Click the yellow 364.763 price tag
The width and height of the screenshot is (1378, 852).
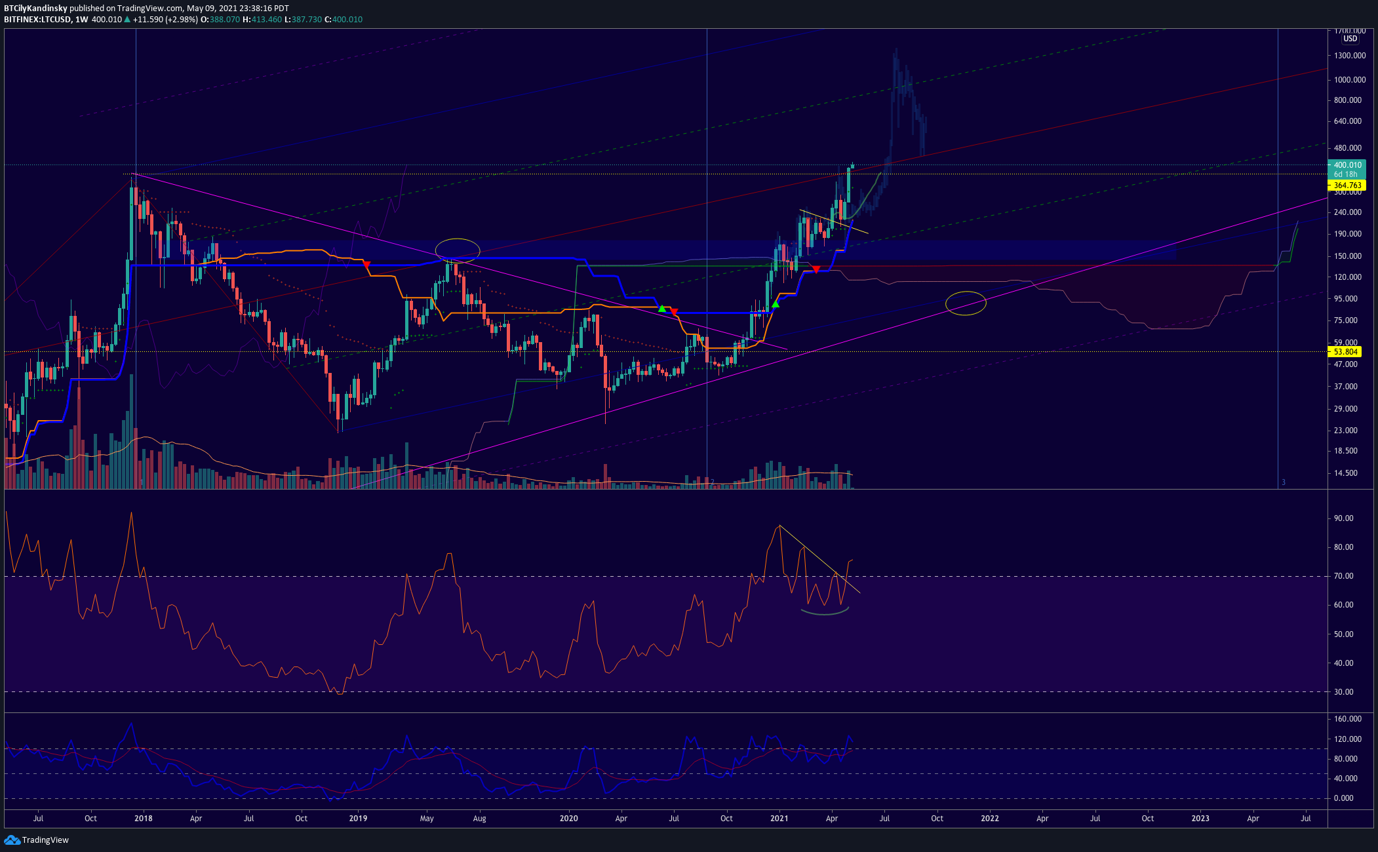click(1347, 185)
